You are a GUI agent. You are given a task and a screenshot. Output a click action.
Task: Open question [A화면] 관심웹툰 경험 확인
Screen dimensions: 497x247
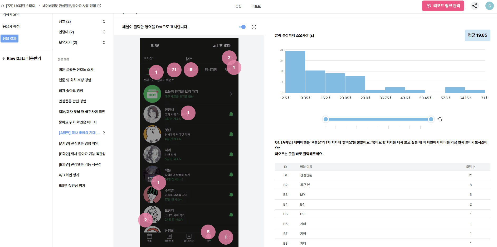point(79,143)
